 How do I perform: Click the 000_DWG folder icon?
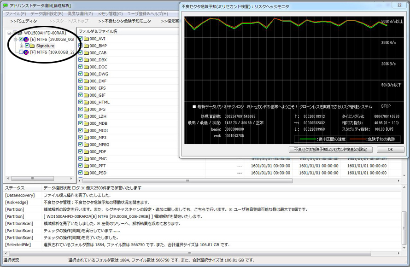click(x=86, y=74)
